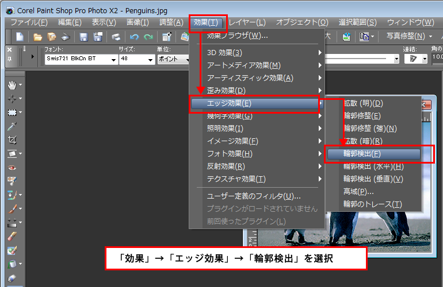Image resolution: width=443 pixels, height=287 pixels.
Task: Select the Background Eraser tool
Action: (12, 250)
